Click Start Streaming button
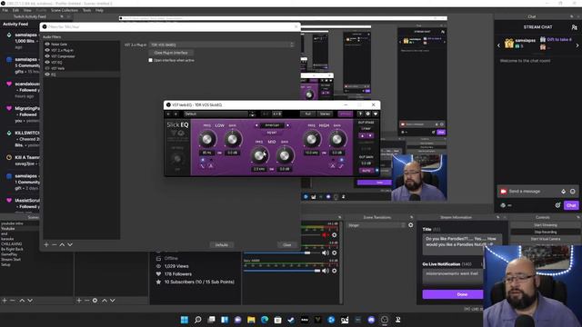 pos(546,225)
